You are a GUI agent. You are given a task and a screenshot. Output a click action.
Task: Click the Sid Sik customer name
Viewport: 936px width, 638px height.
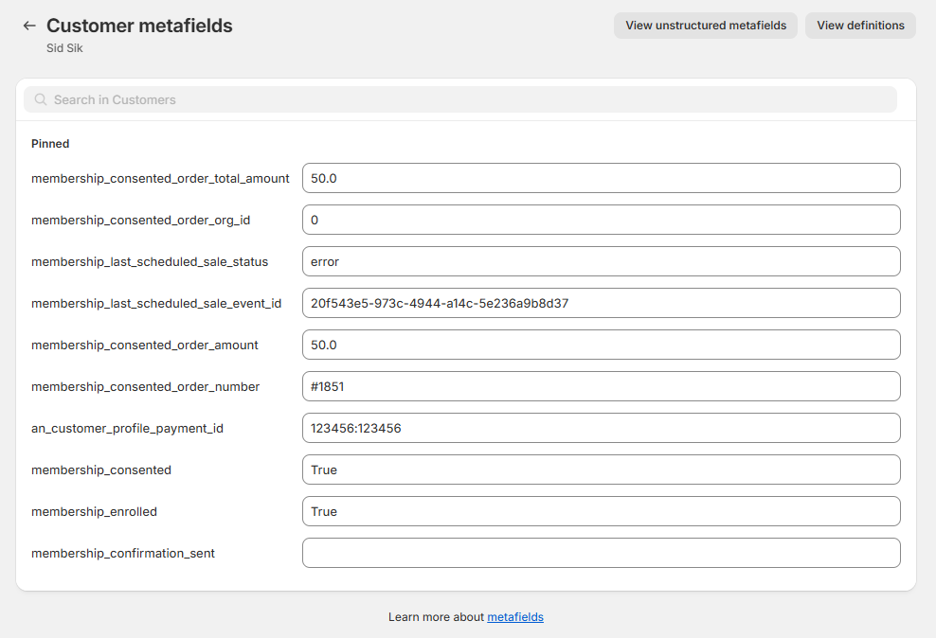click(x=65, y=47)
